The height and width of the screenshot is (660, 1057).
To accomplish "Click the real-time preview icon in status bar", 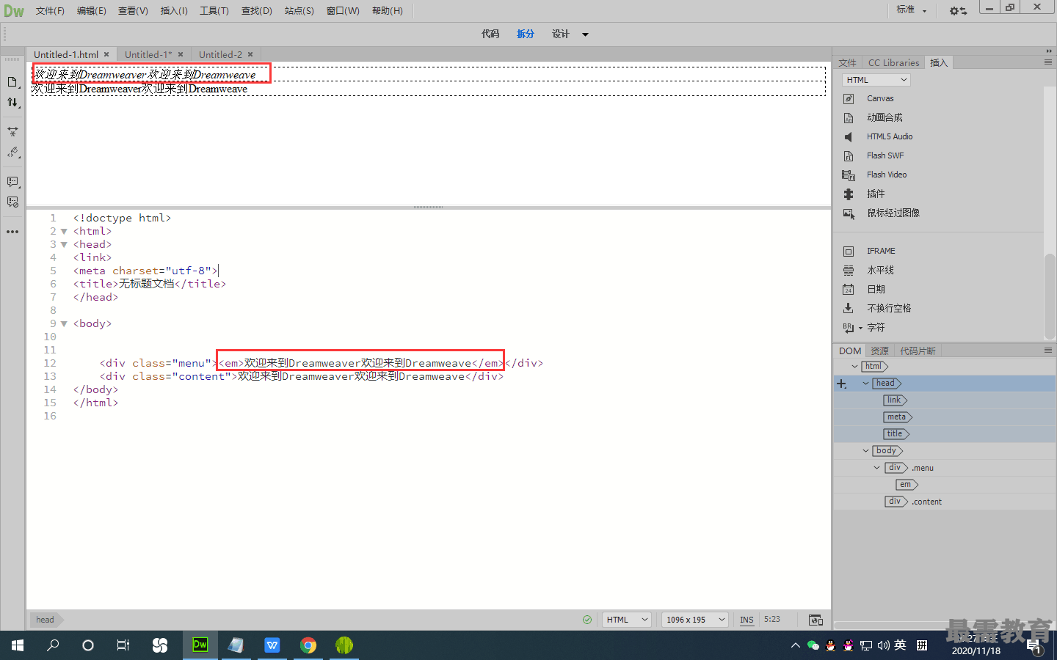I will click(x=816, y=620).
